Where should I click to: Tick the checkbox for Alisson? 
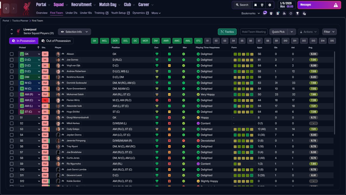pos(12,54)
